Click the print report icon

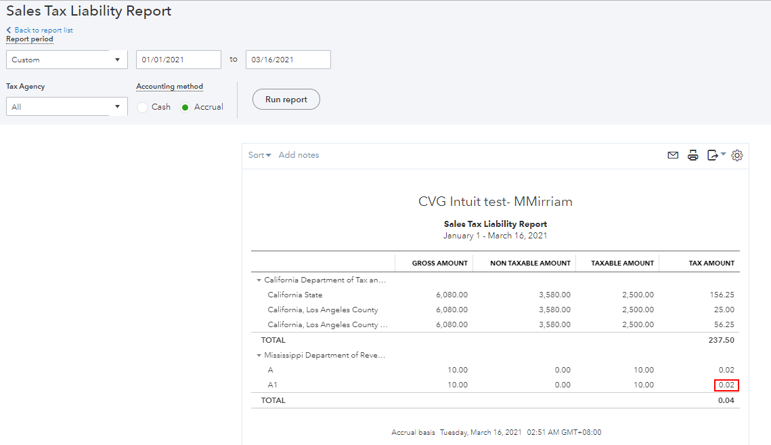tap(692, 155)
